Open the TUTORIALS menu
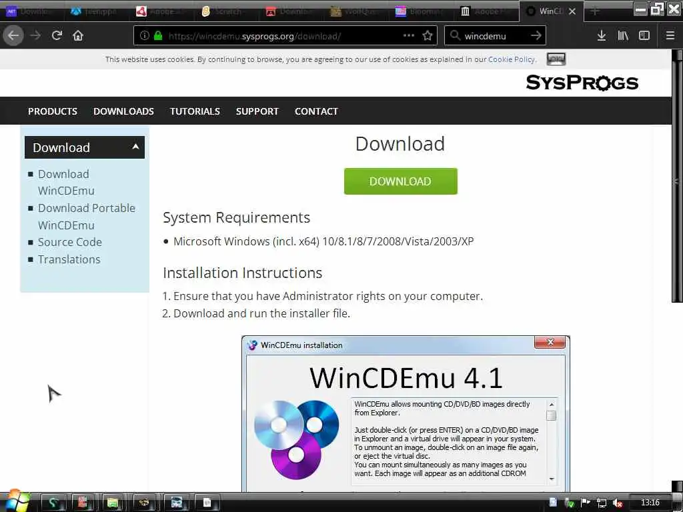683x512 pixels. (x=195, y=111)
